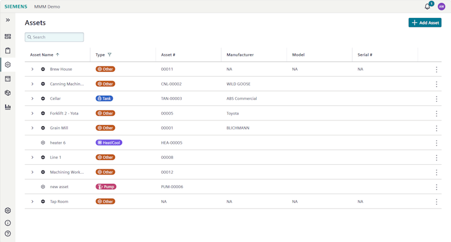Select the Assets hexagon sidebar icon
The image size is (451, 242).
coord(8,65)
